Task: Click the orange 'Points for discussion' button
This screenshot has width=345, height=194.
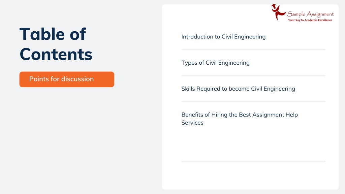Action: click(67, 79)
